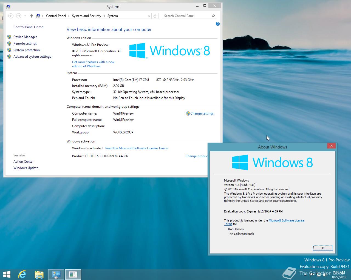Image resolution: width=351 pixels, height=280 pixels.
Task: Select System and Security breadcrumb
Action: point(87,16)
